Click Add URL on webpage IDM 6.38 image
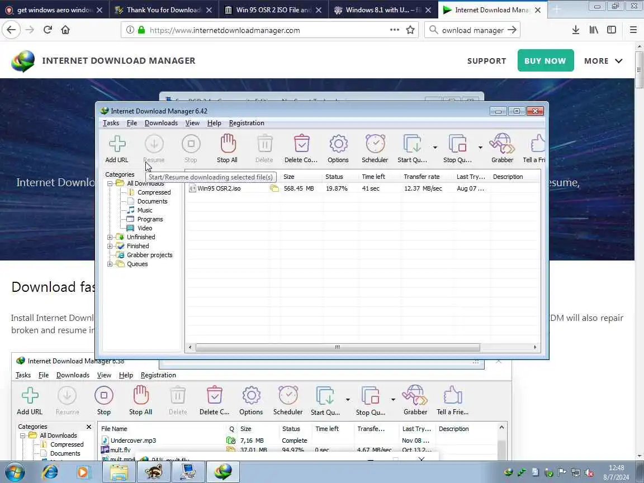 point(30,400)
